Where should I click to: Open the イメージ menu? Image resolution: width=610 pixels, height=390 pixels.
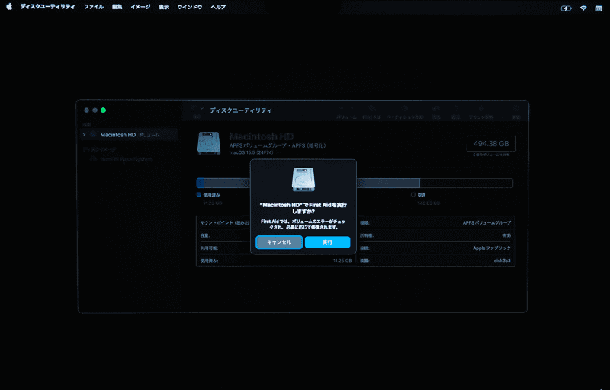[x=140, y=7]
